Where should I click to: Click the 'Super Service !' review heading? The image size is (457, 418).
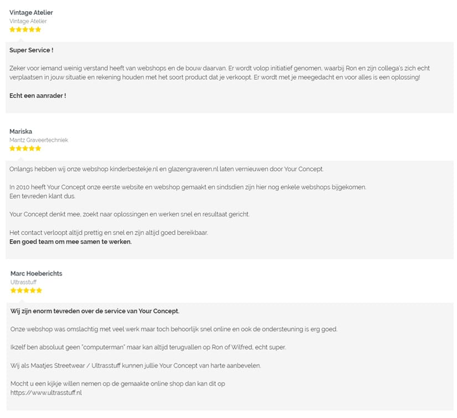pyautogui.click(x=32, y=50)
